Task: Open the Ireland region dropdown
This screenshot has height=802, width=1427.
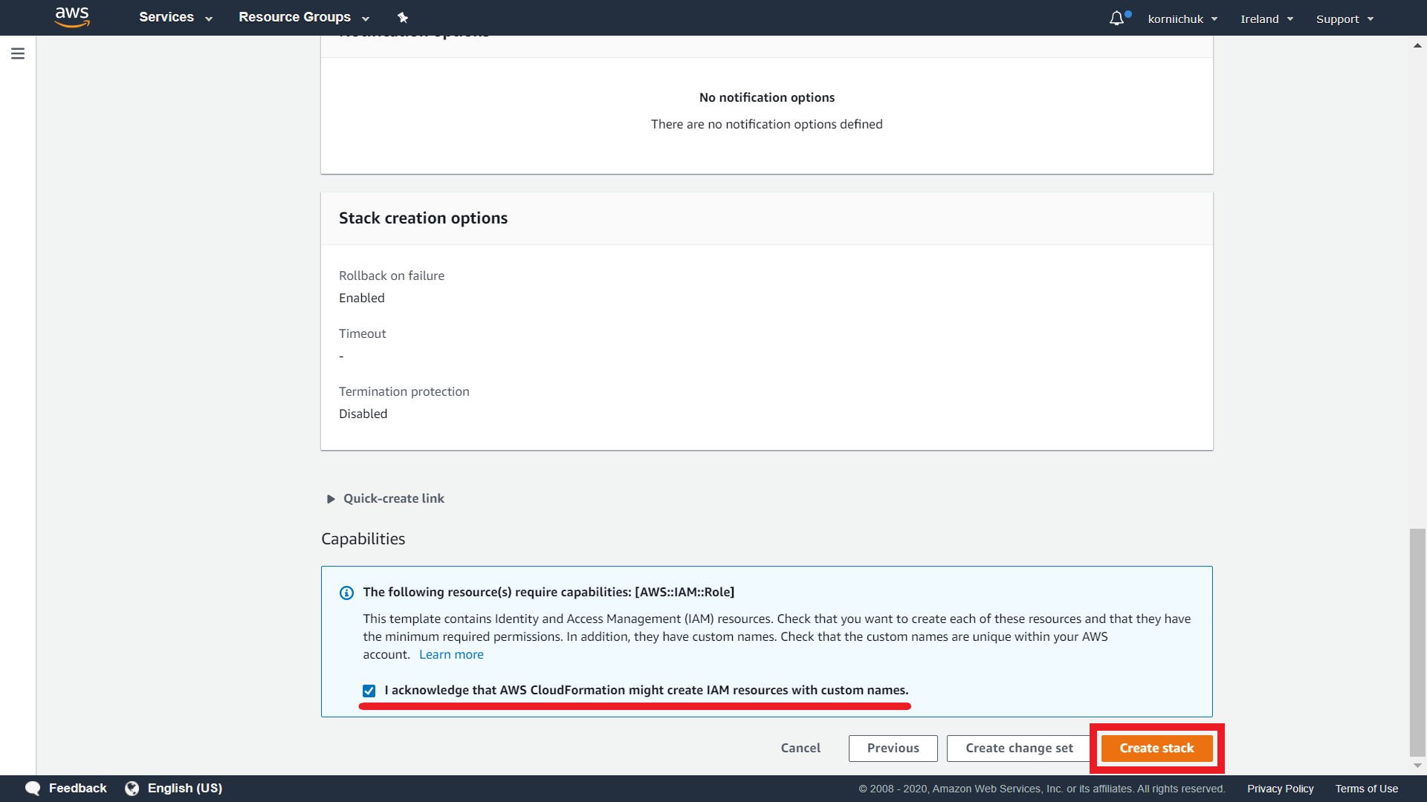Action: 1267,18
